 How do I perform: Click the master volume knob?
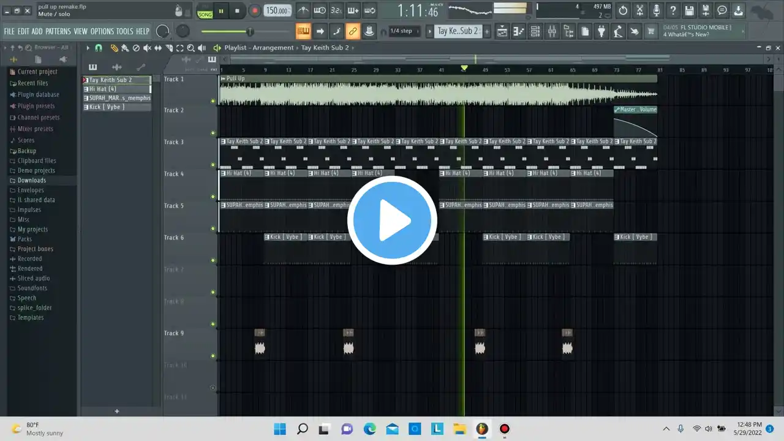[x=163, y=31]
